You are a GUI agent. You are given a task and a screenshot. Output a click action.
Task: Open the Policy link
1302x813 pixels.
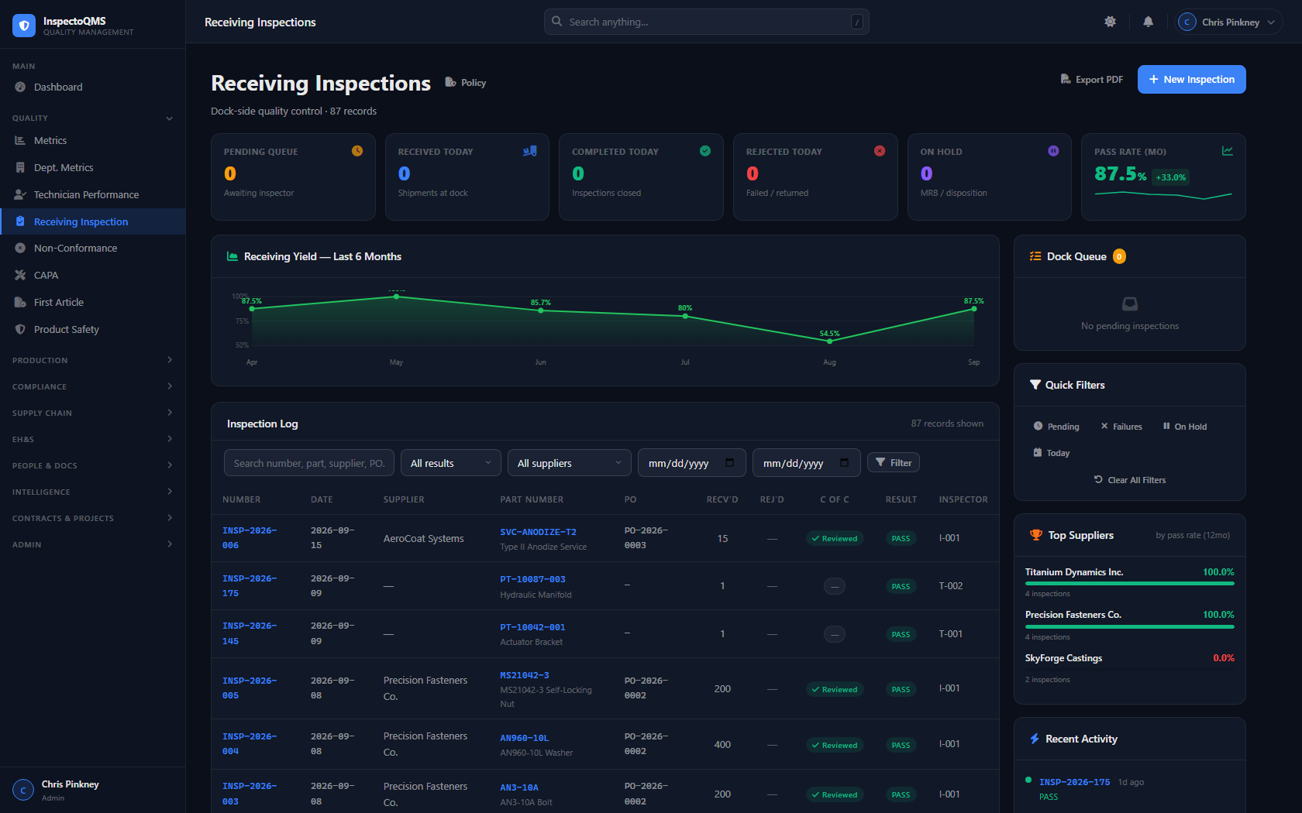click(x=466, y=83)
